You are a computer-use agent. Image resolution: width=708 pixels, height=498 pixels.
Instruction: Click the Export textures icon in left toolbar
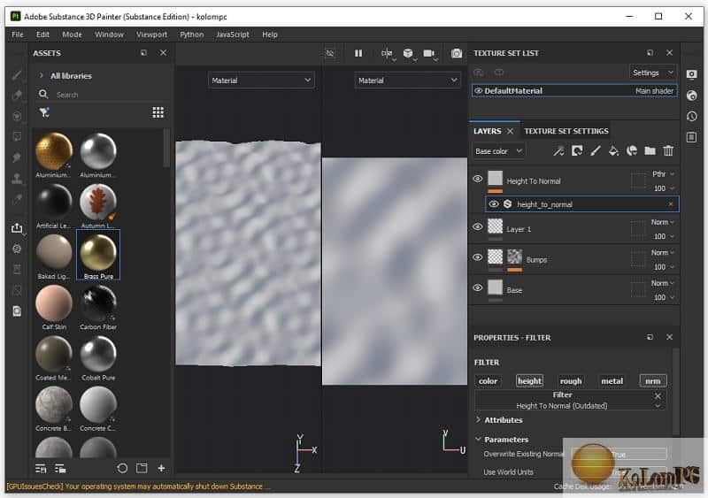tap(17, 228)
